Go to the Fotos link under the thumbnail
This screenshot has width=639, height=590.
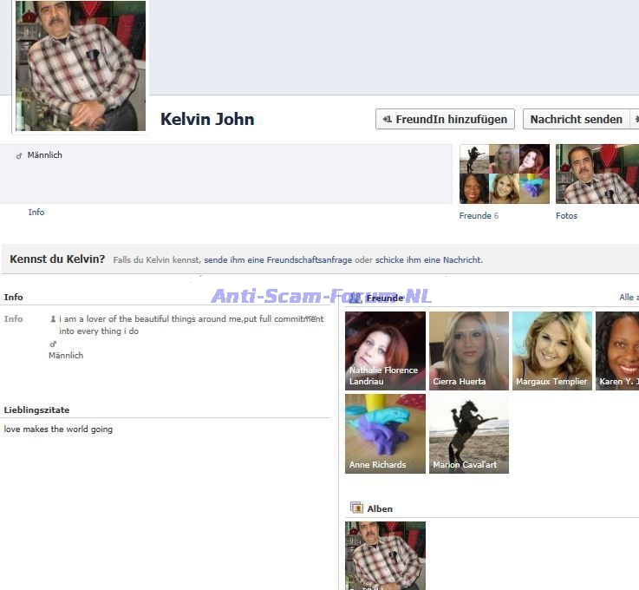tap(566, 216)
